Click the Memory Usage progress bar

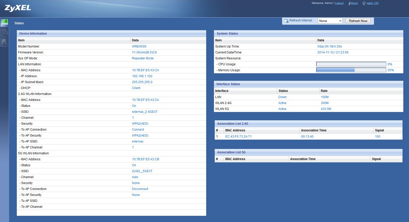pyautogui.click(x=351, y=70)
